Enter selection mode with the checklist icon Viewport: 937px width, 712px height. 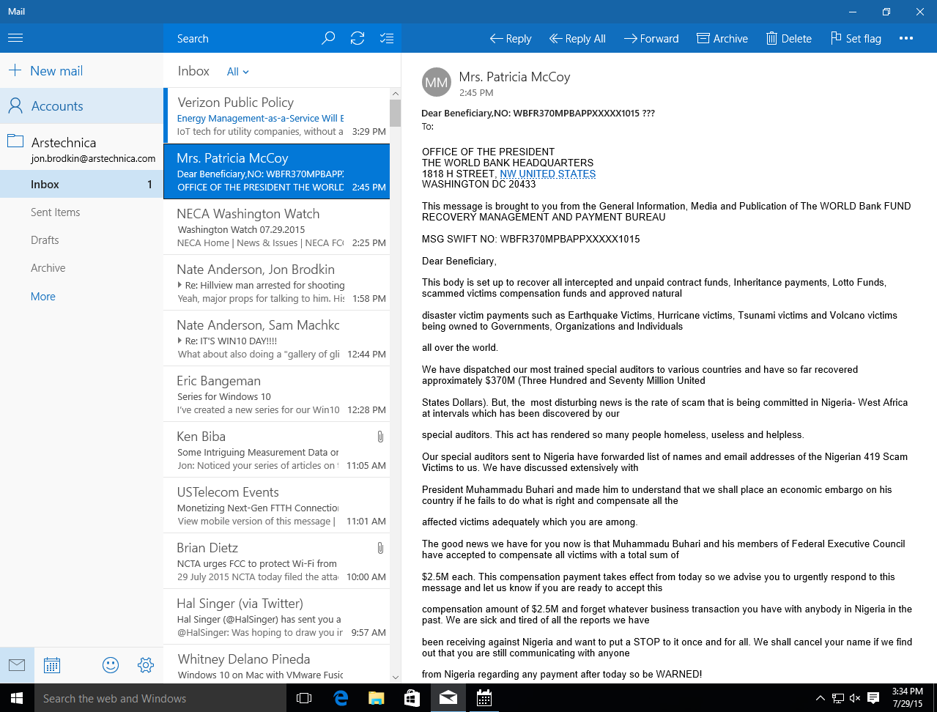[x=387, y=38]
